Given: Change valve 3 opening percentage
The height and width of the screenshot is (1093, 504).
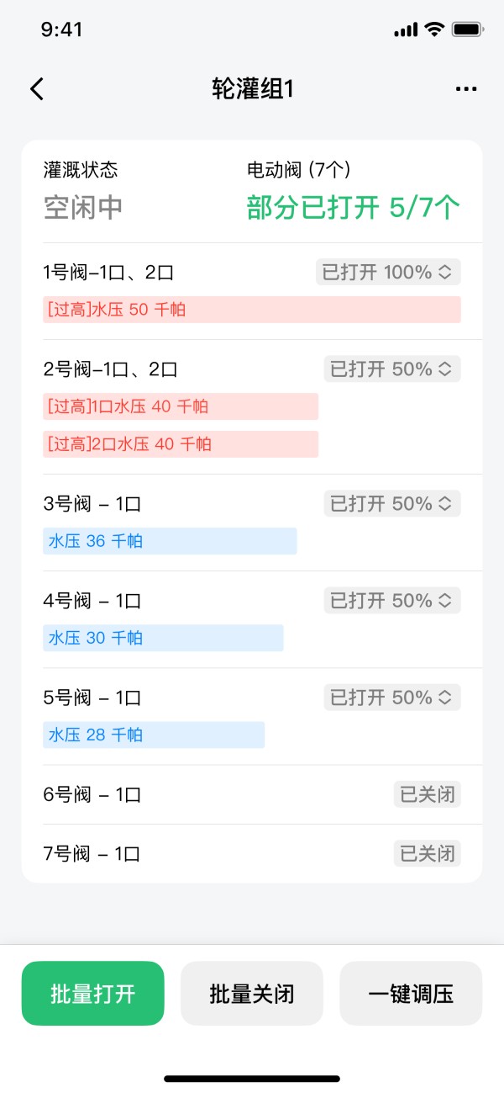Looking at the screenshot, I should coord(392,504).
